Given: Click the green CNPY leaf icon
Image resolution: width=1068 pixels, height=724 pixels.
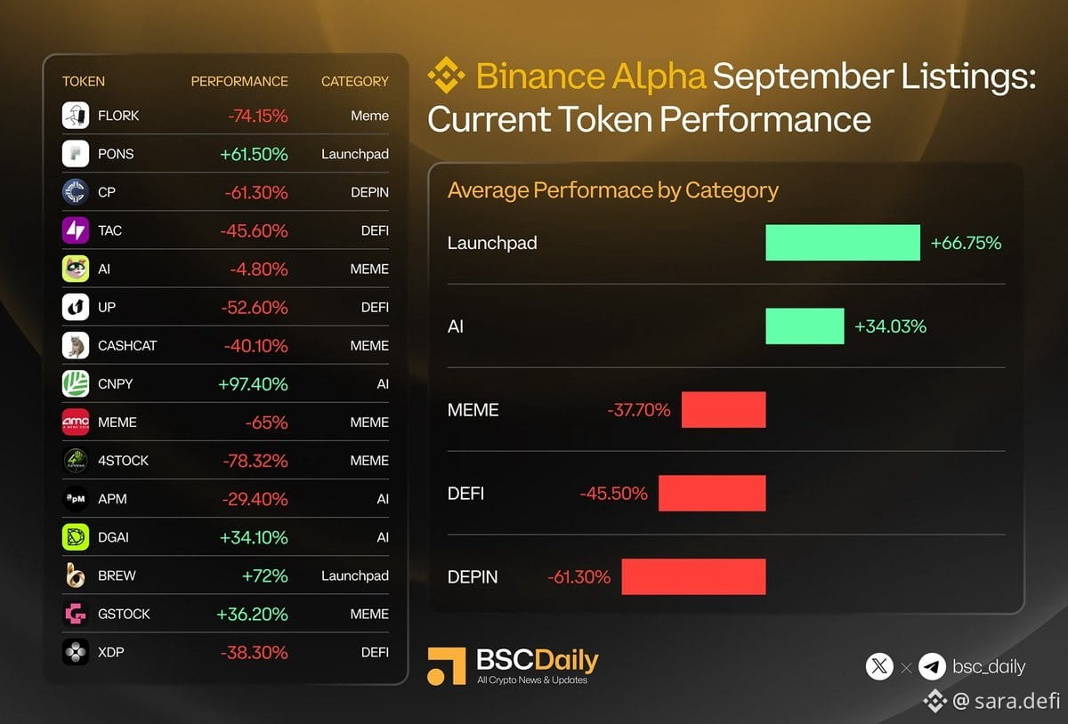Looking at the screenshot, I should pyautogui.click(x=76, y=383).
